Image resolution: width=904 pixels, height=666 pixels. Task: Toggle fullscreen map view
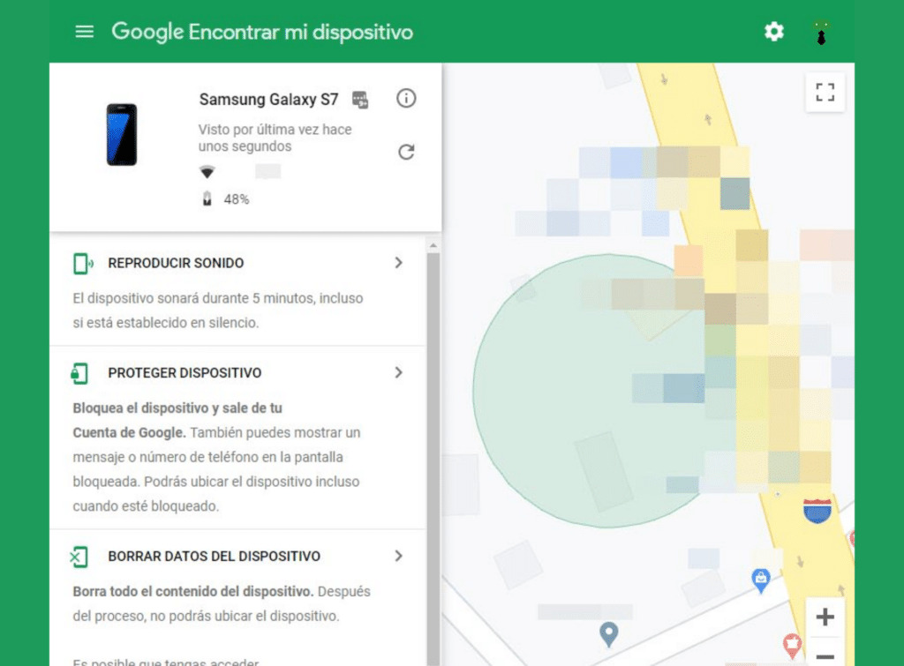[825, 92]
